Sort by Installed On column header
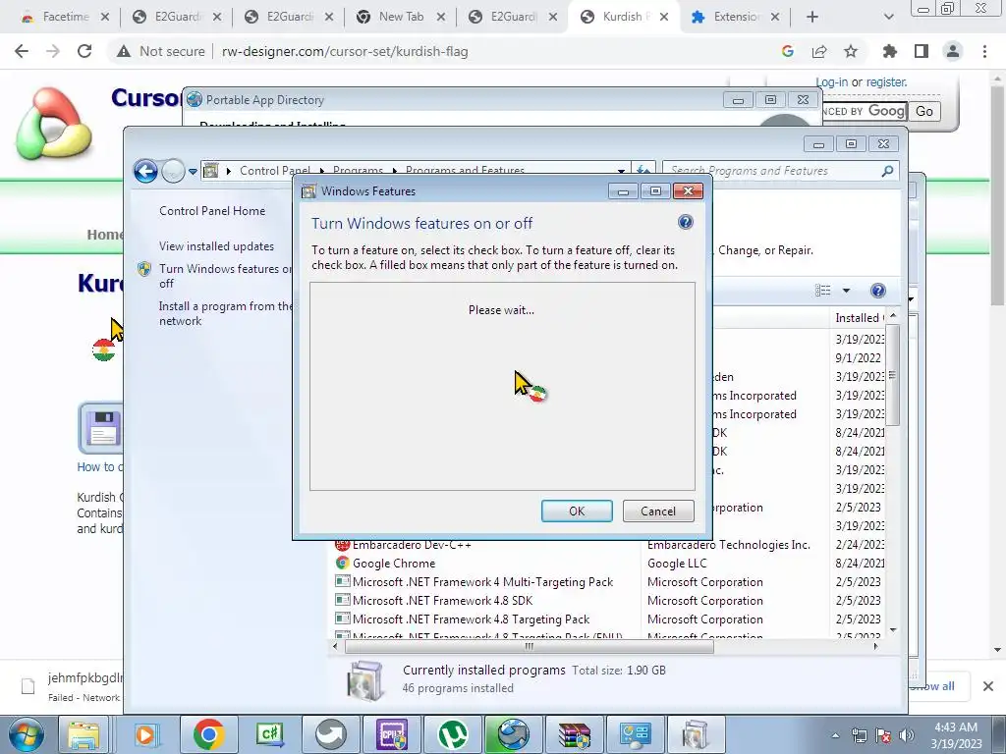The height and width of the screenshot is (754, 1006). (859, 317)
